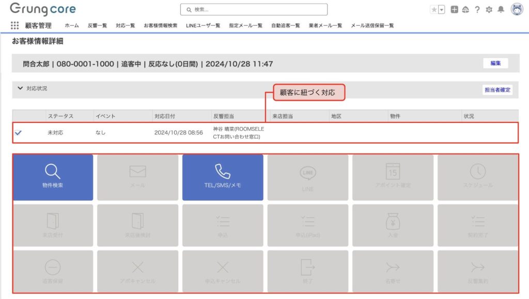Collapse the 対応状況 section chevron
Image resolution: width=529 pixels, height=299 pixels.
coord(20,88)
